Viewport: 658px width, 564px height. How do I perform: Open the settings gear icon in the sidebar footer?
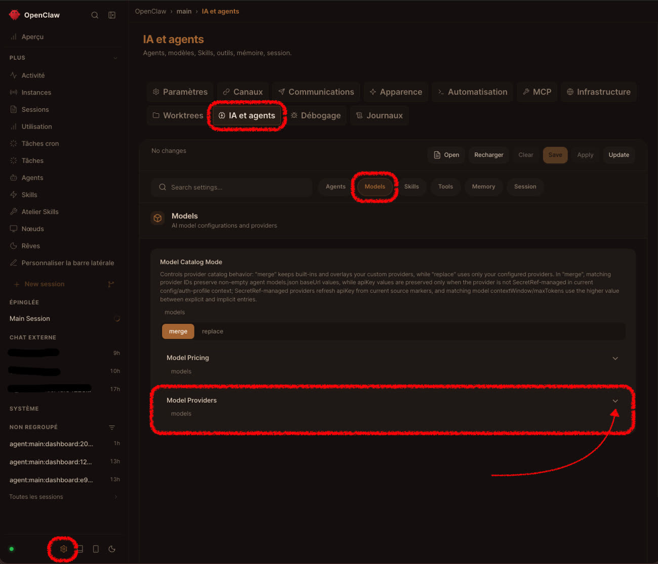(x=64, y=549)
